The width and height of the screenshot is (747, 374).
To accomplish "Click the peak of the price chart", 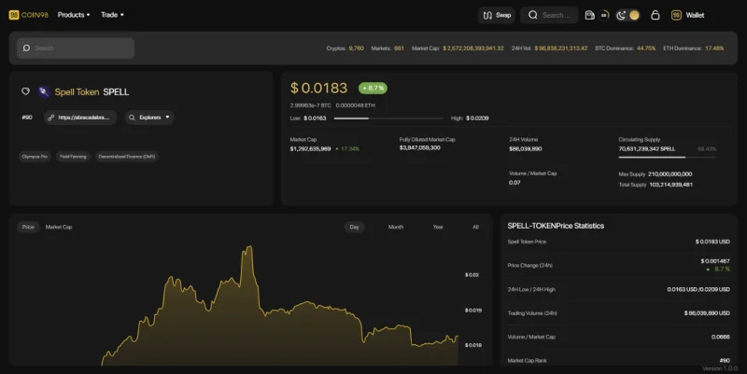I will tap(248, 247).
